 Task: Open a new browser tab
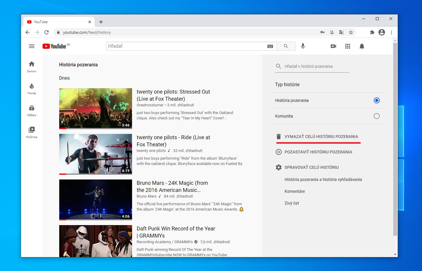pos(101,22)
